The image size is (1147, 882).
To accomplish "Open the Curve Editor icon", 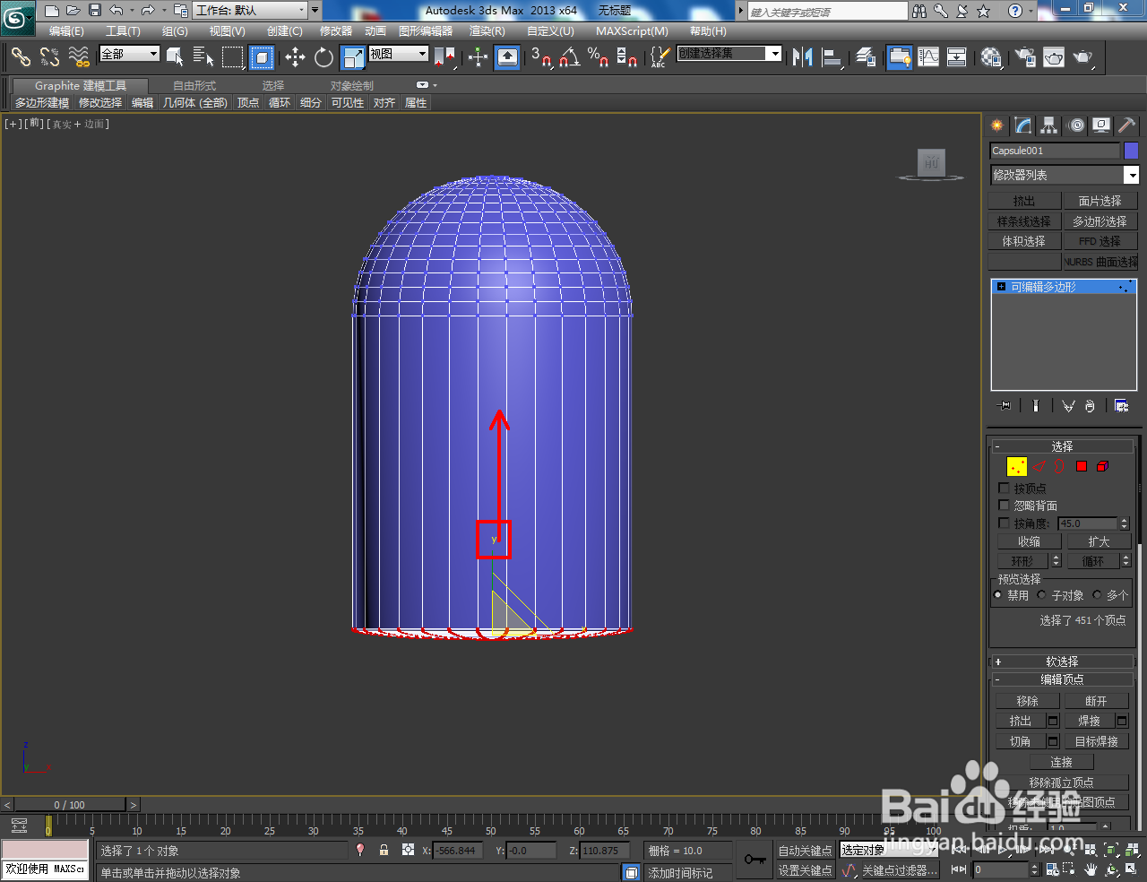I will click(928, 57).
